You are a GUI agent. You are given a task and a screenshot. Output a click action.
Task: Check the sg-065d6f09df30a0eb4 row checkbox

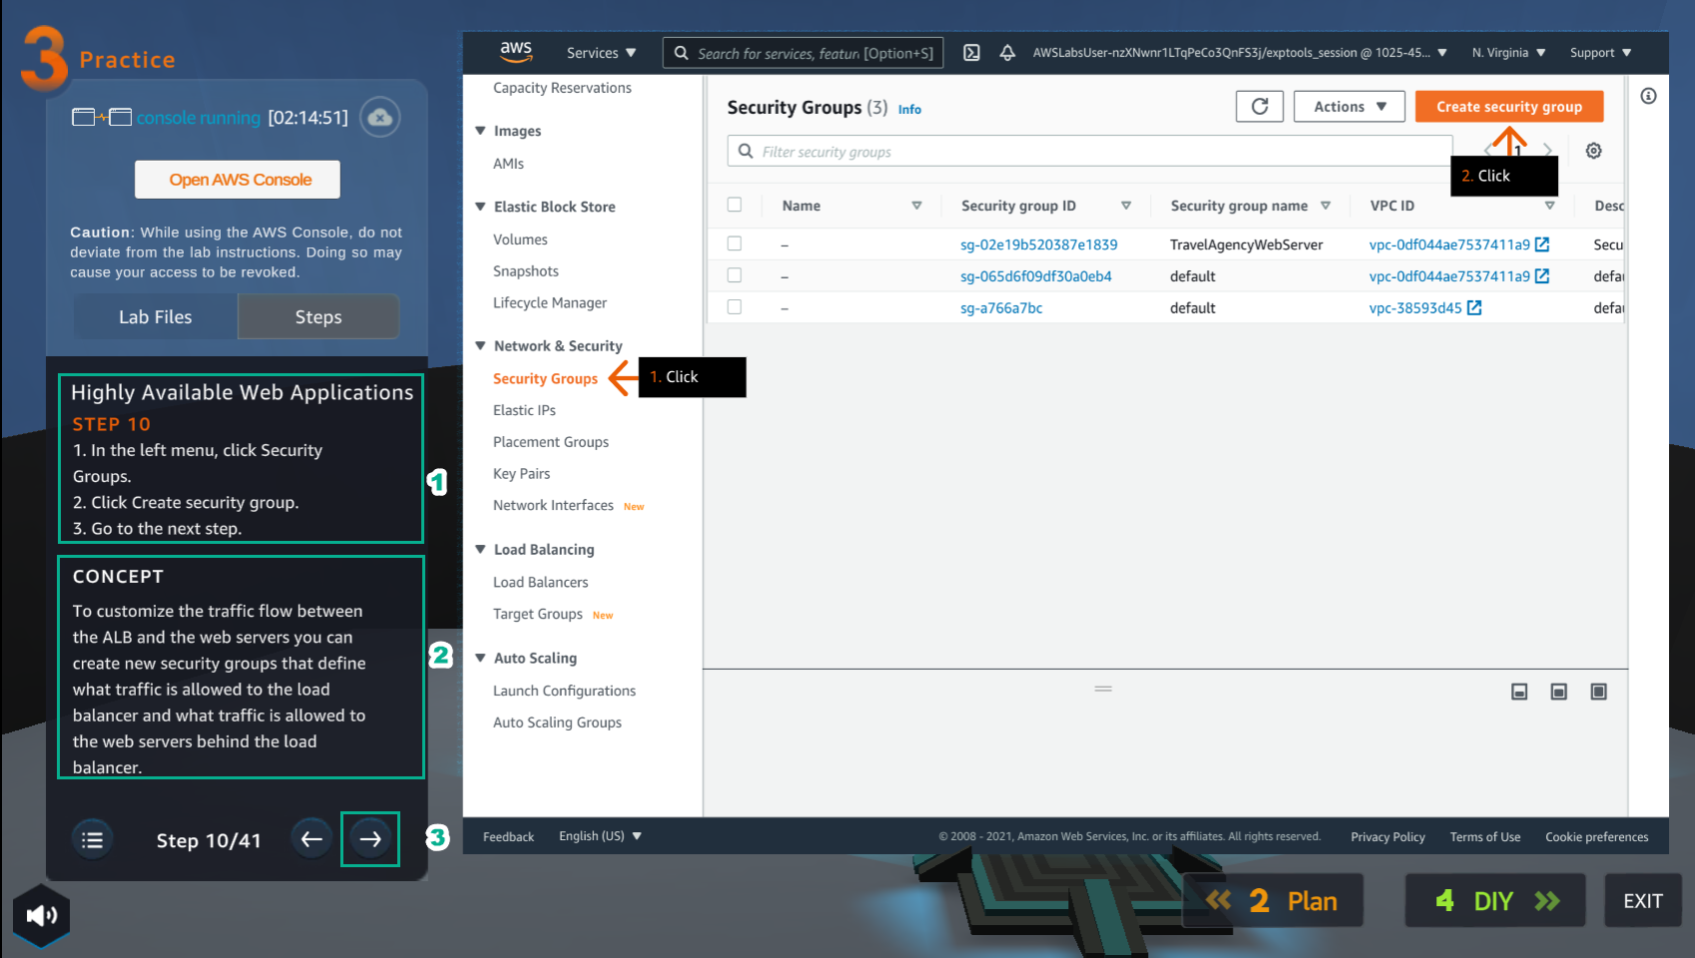coord(735,275)
